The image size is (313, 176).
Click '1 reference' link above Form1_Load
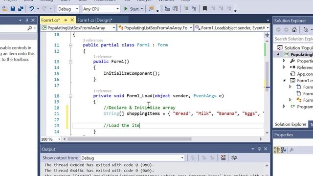coord(102,91)
